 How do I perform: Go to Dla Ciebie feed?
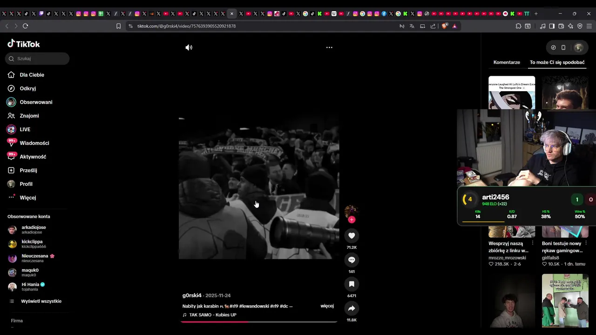32,75
